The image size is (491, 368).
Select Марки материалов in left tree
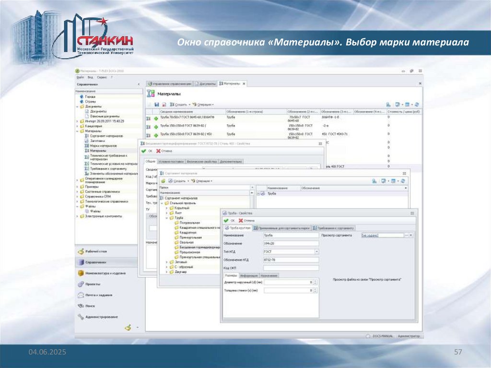click(x=104, y=146)
